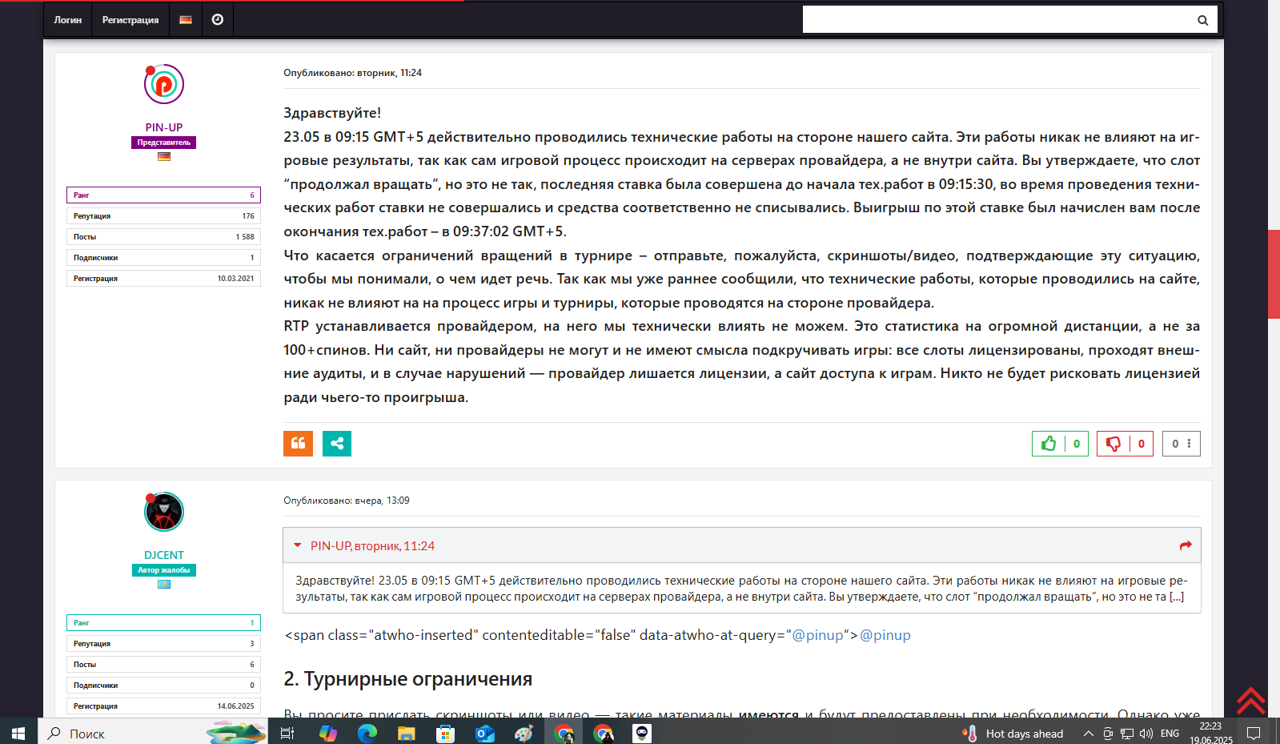
Task: Click the teal share post icon
Action: click(337, 444)
